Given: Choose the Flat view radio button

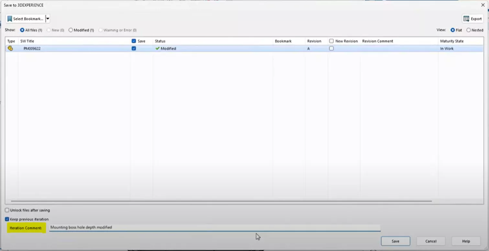Looking at the screenshot, I should pos(453,30).
